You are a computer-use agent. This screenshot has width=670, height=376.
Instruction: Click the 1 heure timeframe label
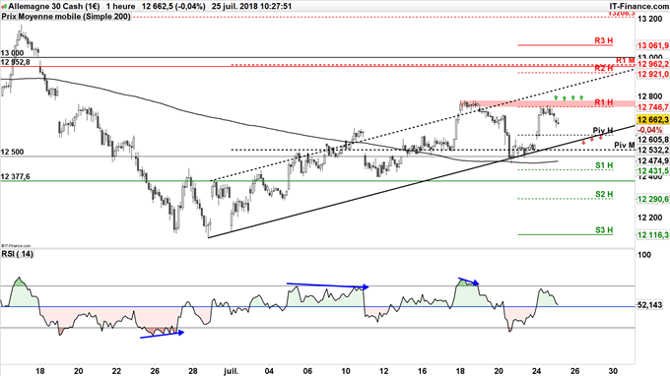(120, 7)
